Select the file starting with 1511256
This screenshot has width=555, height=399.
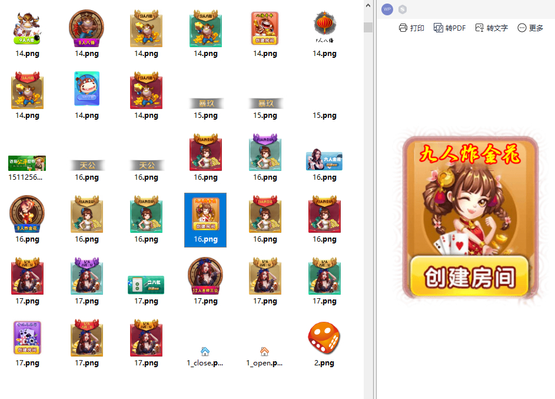(x=27, y=163)
